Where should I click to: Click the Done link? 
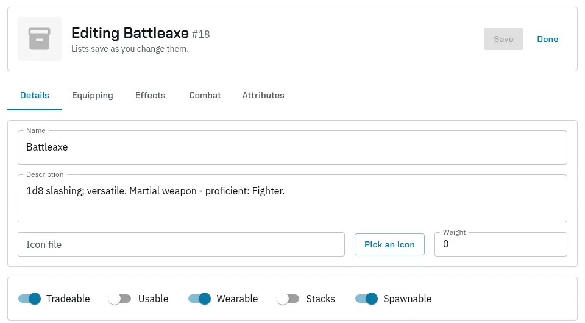point(548,39)
